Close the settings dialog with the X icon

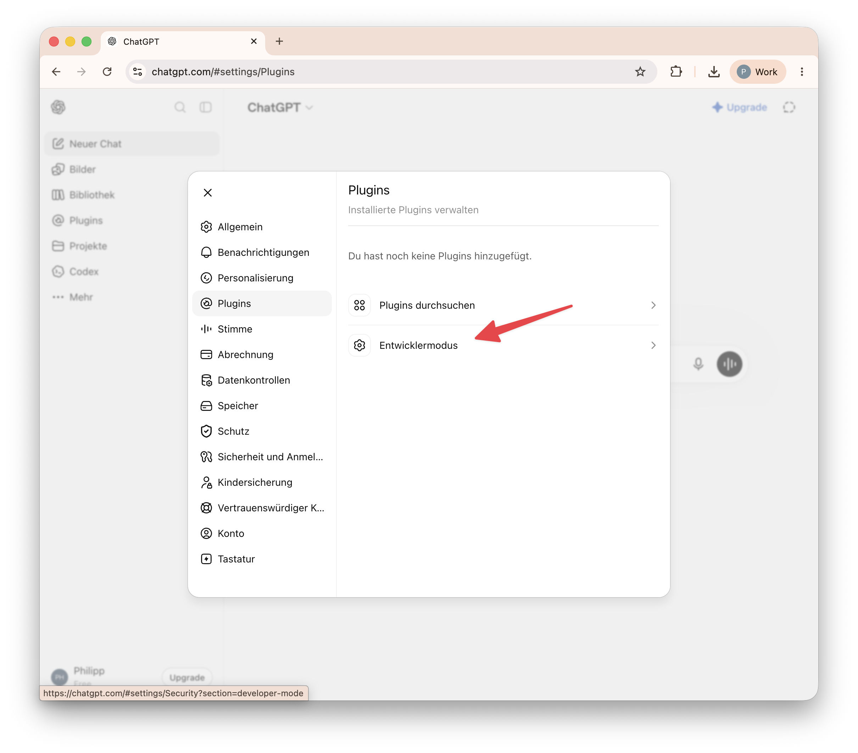207,192
